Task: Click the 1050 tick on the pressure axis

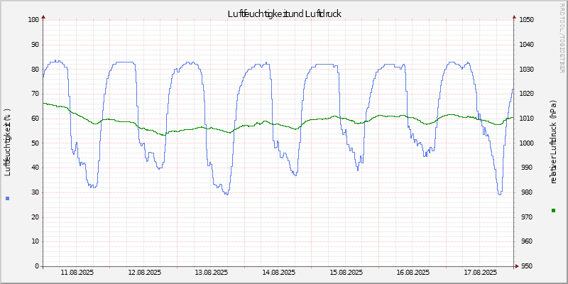Action: pyautogui.click(x=525, y=20)
